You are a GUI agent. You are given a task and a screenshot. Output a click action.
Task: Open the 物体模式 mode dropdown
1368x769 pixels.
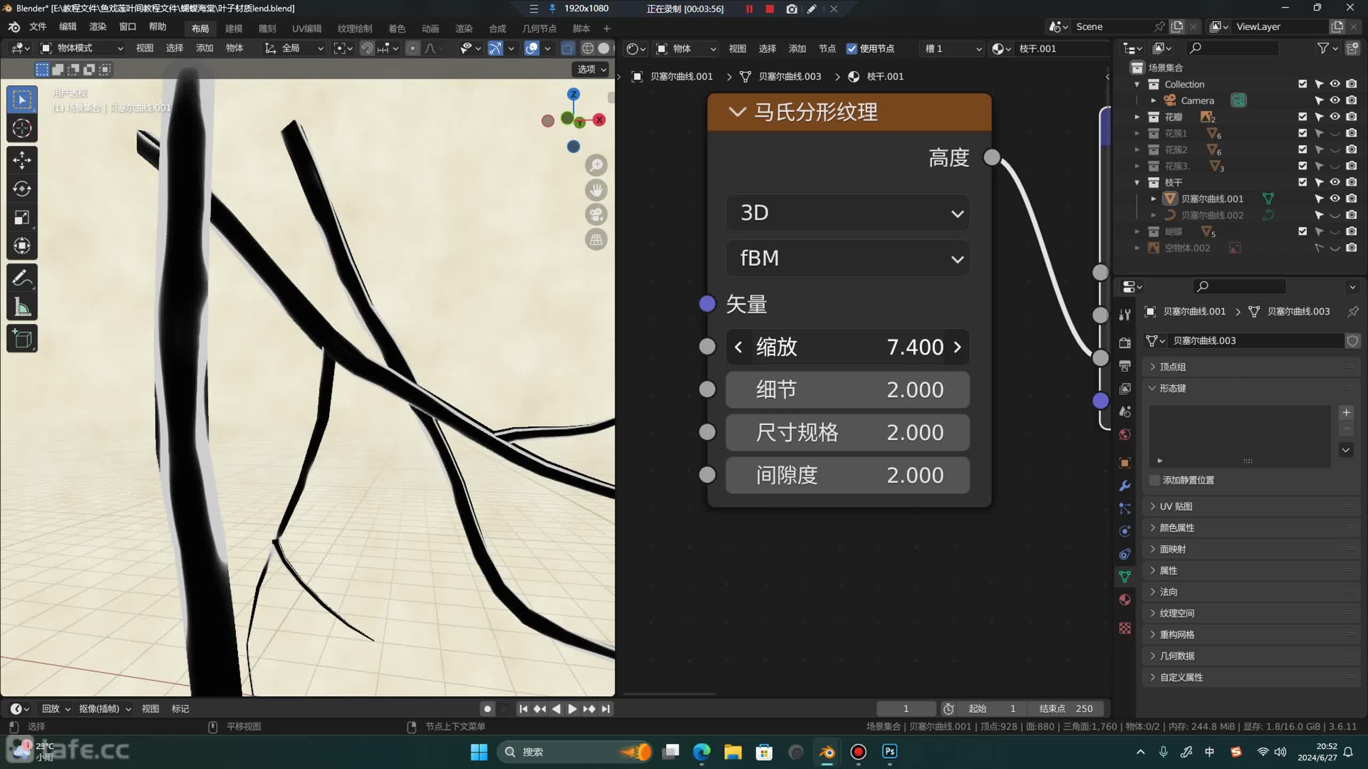82,48
